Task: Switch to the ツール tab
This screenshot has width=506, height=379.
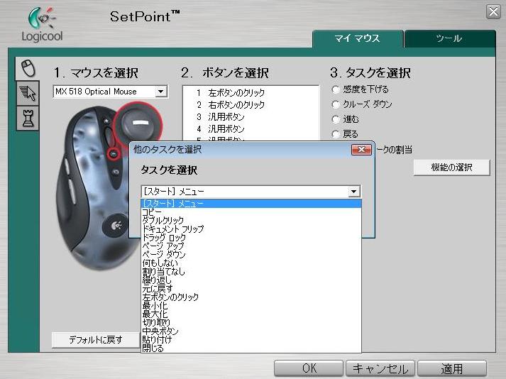Action: 449,39
